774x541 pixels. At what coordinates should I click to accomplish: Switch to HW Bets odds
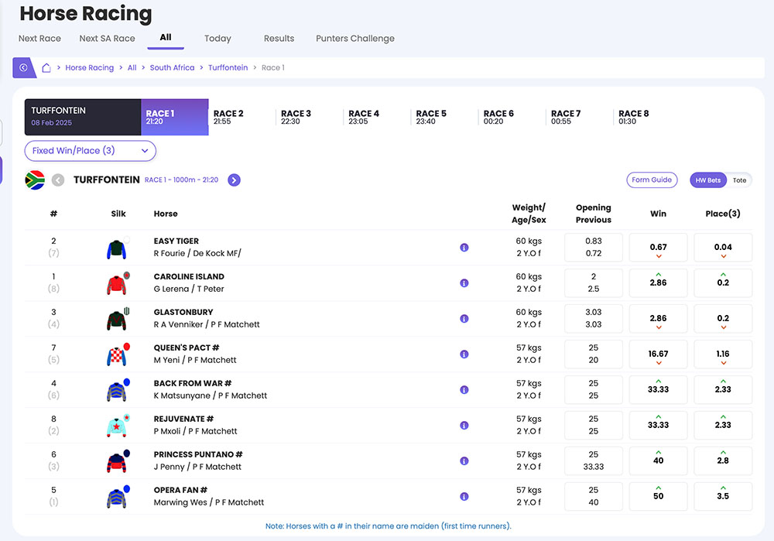click(x=708, y=180)
